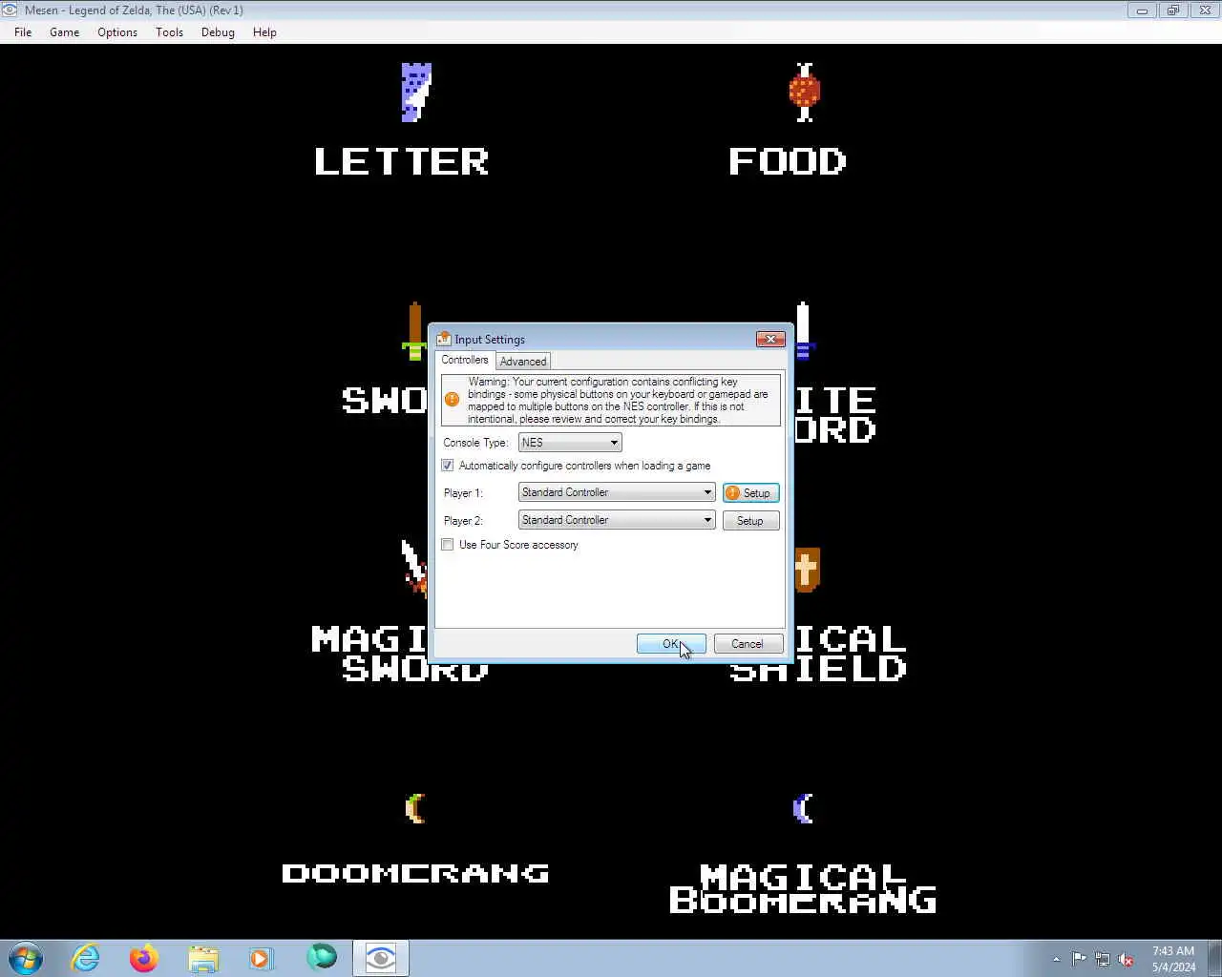Click the FOOD label text
Image resolution: width=1222 pixels, height=977 pixels.
[788, 161]
